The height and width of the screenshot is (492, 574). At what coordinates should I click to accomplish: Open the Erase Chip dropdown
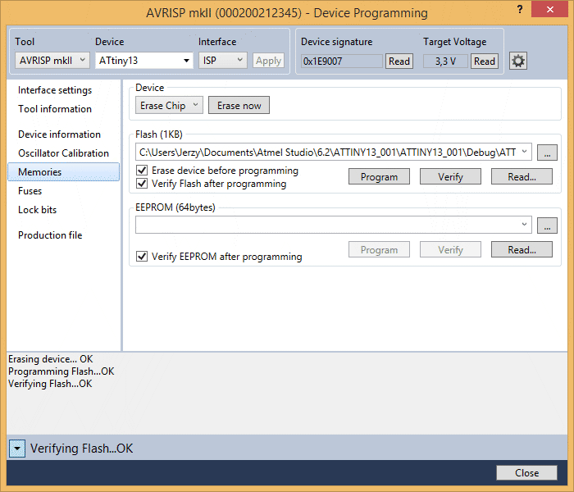169,106
